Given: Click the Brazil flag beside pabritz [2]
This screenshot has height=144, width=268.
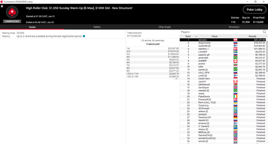Looking at the screenshot, I should click(235, 70).
